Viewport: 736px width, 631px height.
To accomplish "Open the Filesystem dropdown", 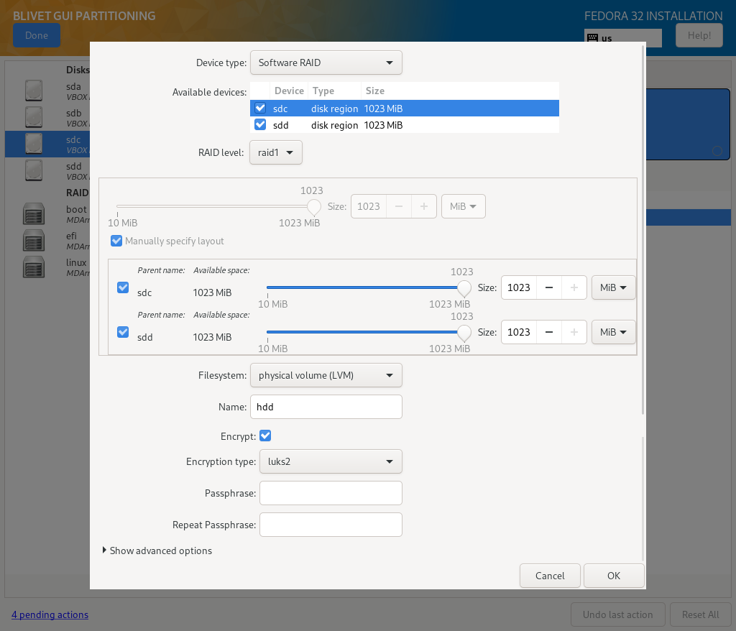I will [326, 375].
